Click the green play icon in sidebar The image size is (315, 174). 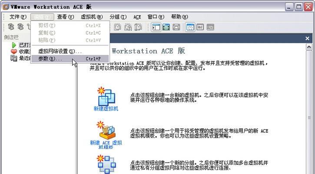pyautogui.click(x=14, y=45)
